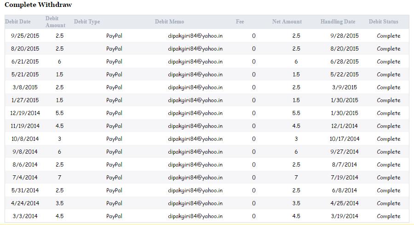414x225 pixels.
Task: Click handling date 9/28/2015
Action: [345, 35]
